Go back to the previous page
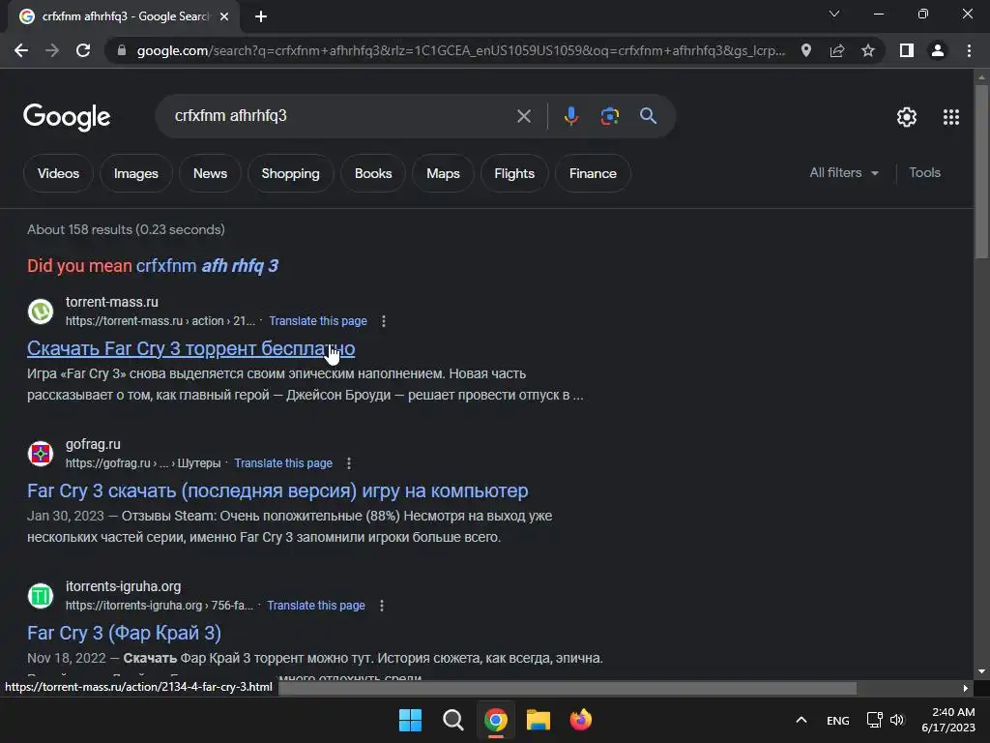Viewport: 990px width, 743px height. point(21,50)
